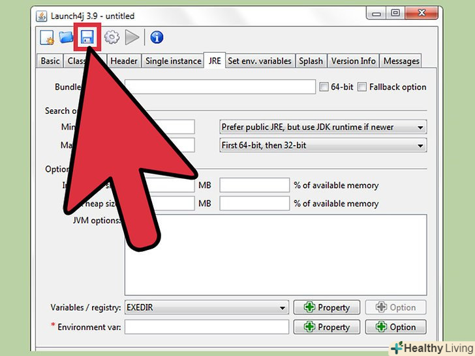
Task: Click Option button beside Environment var
Action: [x=395, y=327]
